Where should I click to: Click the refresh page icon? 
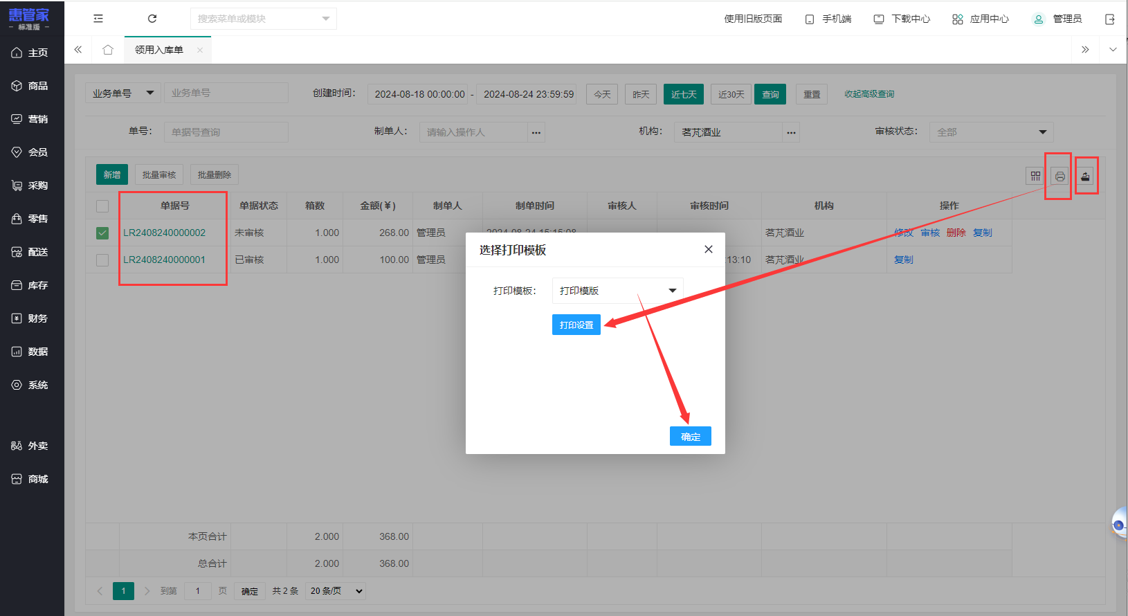(x=152, y=19)
